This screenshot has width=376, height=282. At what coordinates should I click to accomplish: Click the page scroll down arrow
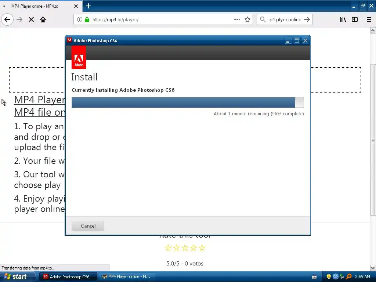pos(373,268)
